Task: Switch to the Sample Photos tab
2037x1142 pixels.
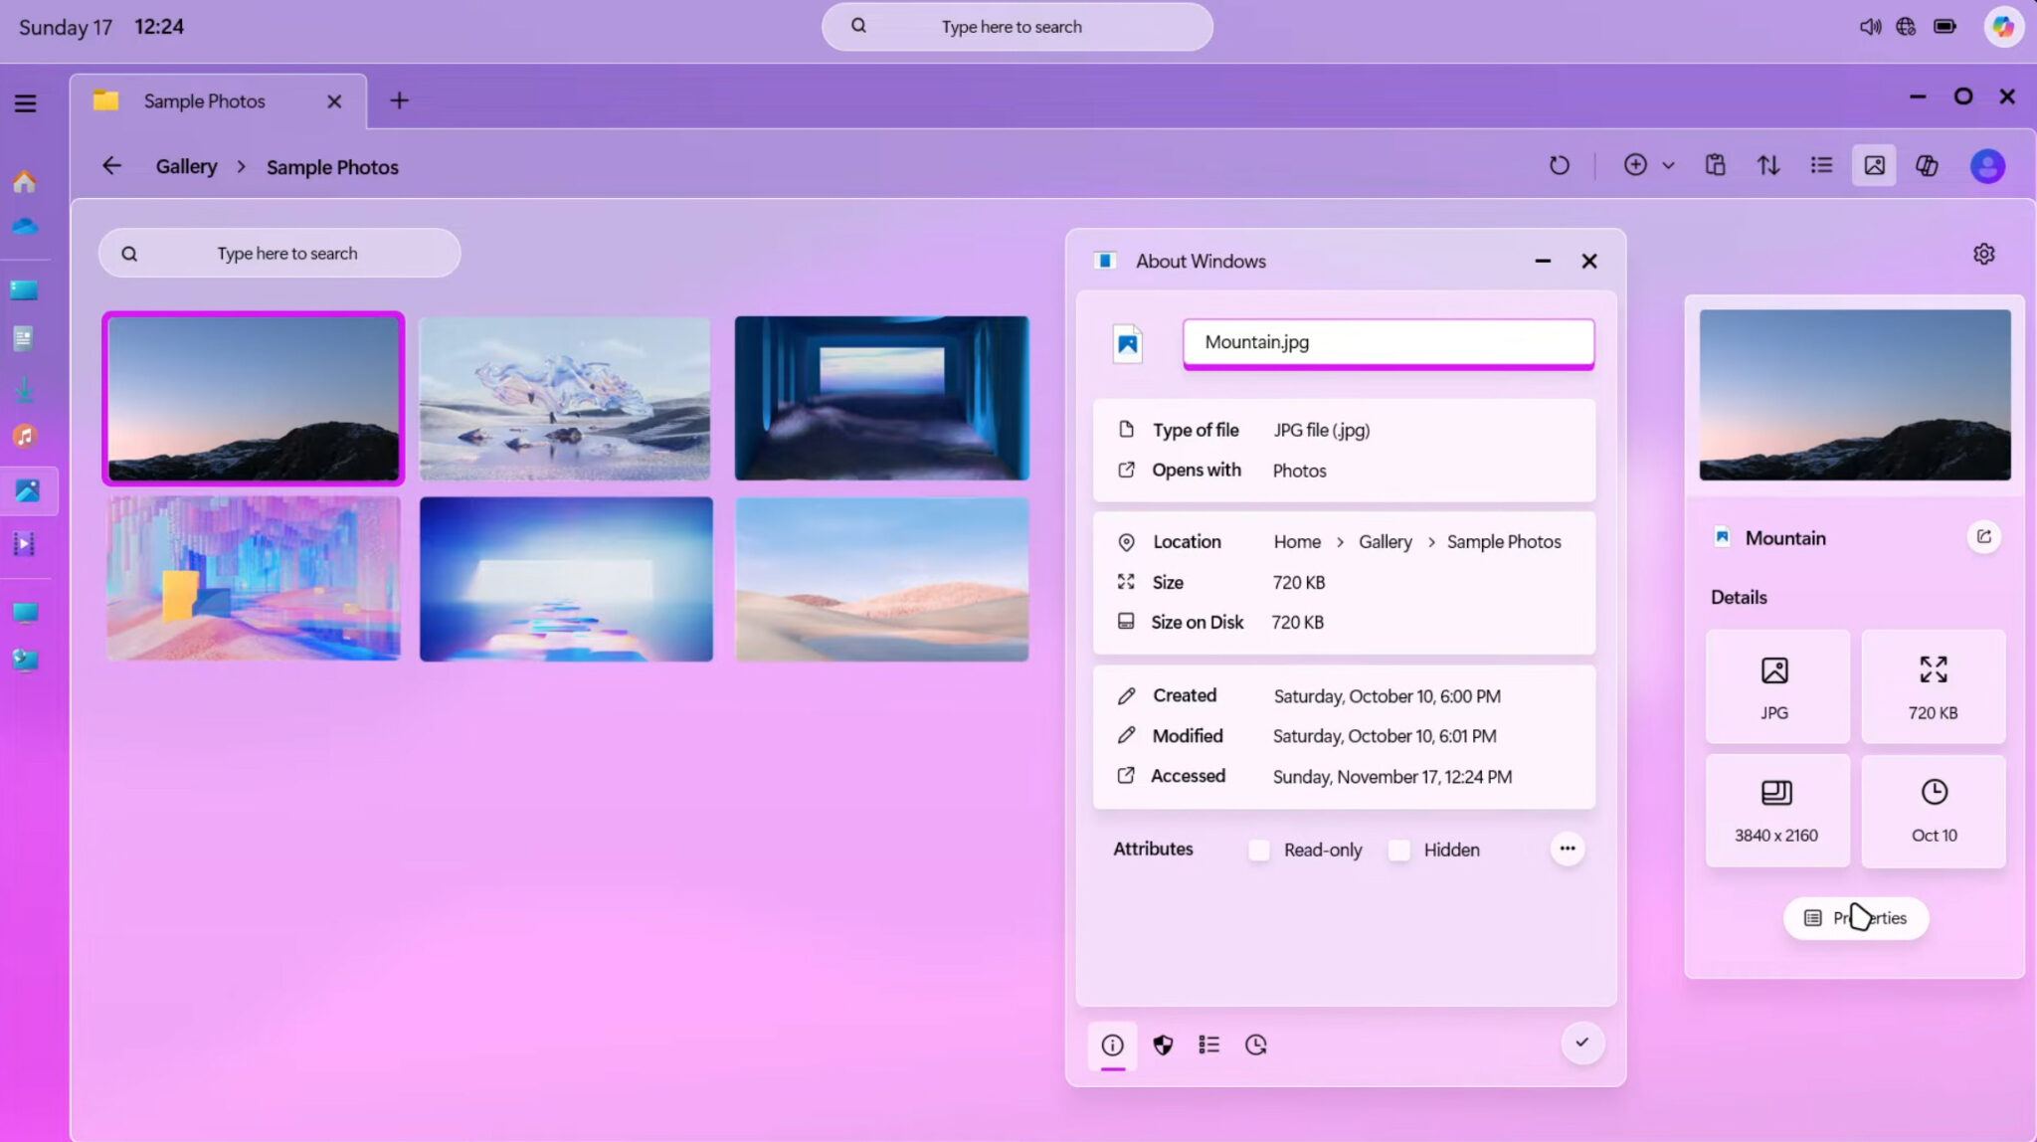Action: point(204,100)
